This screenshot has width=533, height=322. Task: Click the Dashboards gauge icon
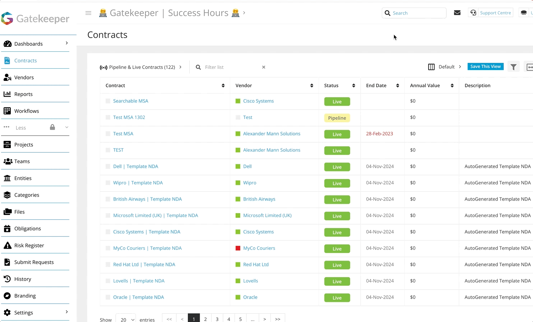[8, 44]
